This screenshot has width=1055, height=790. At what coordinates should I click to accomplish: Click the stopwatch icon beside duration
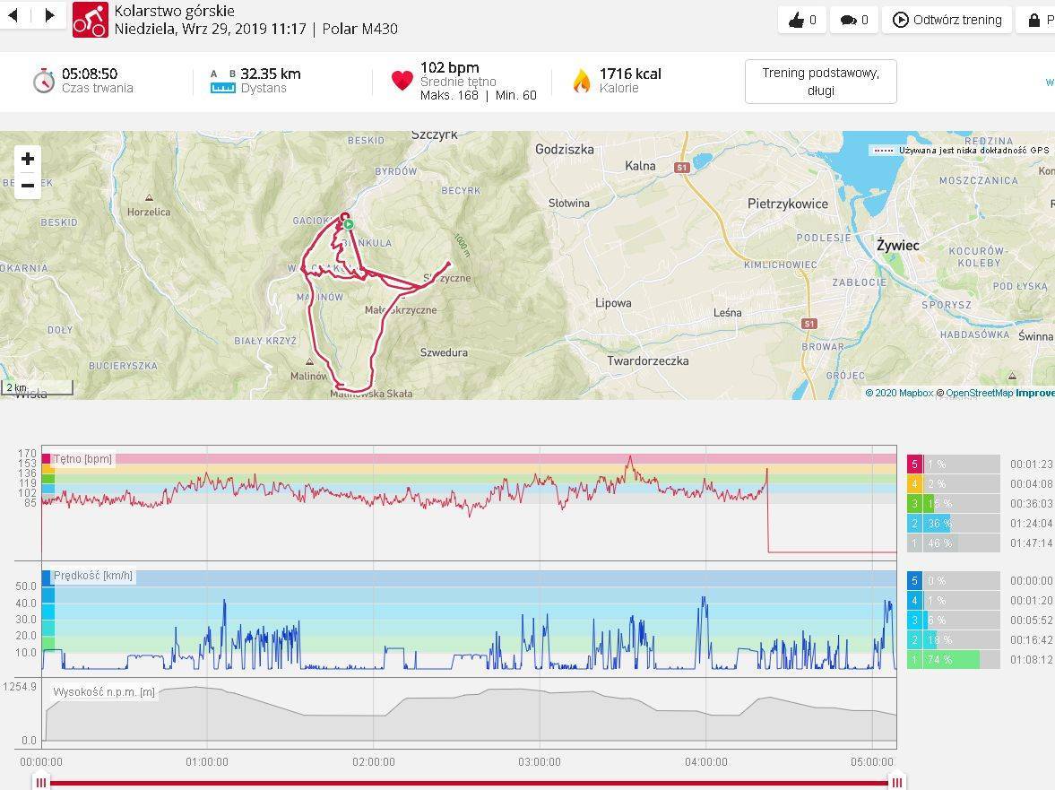(43, 81)
